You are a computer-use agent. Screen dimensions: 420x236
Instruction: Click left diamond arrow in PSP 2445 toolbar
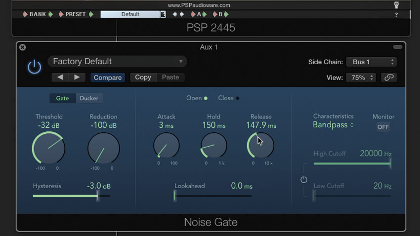click(174, 14)
